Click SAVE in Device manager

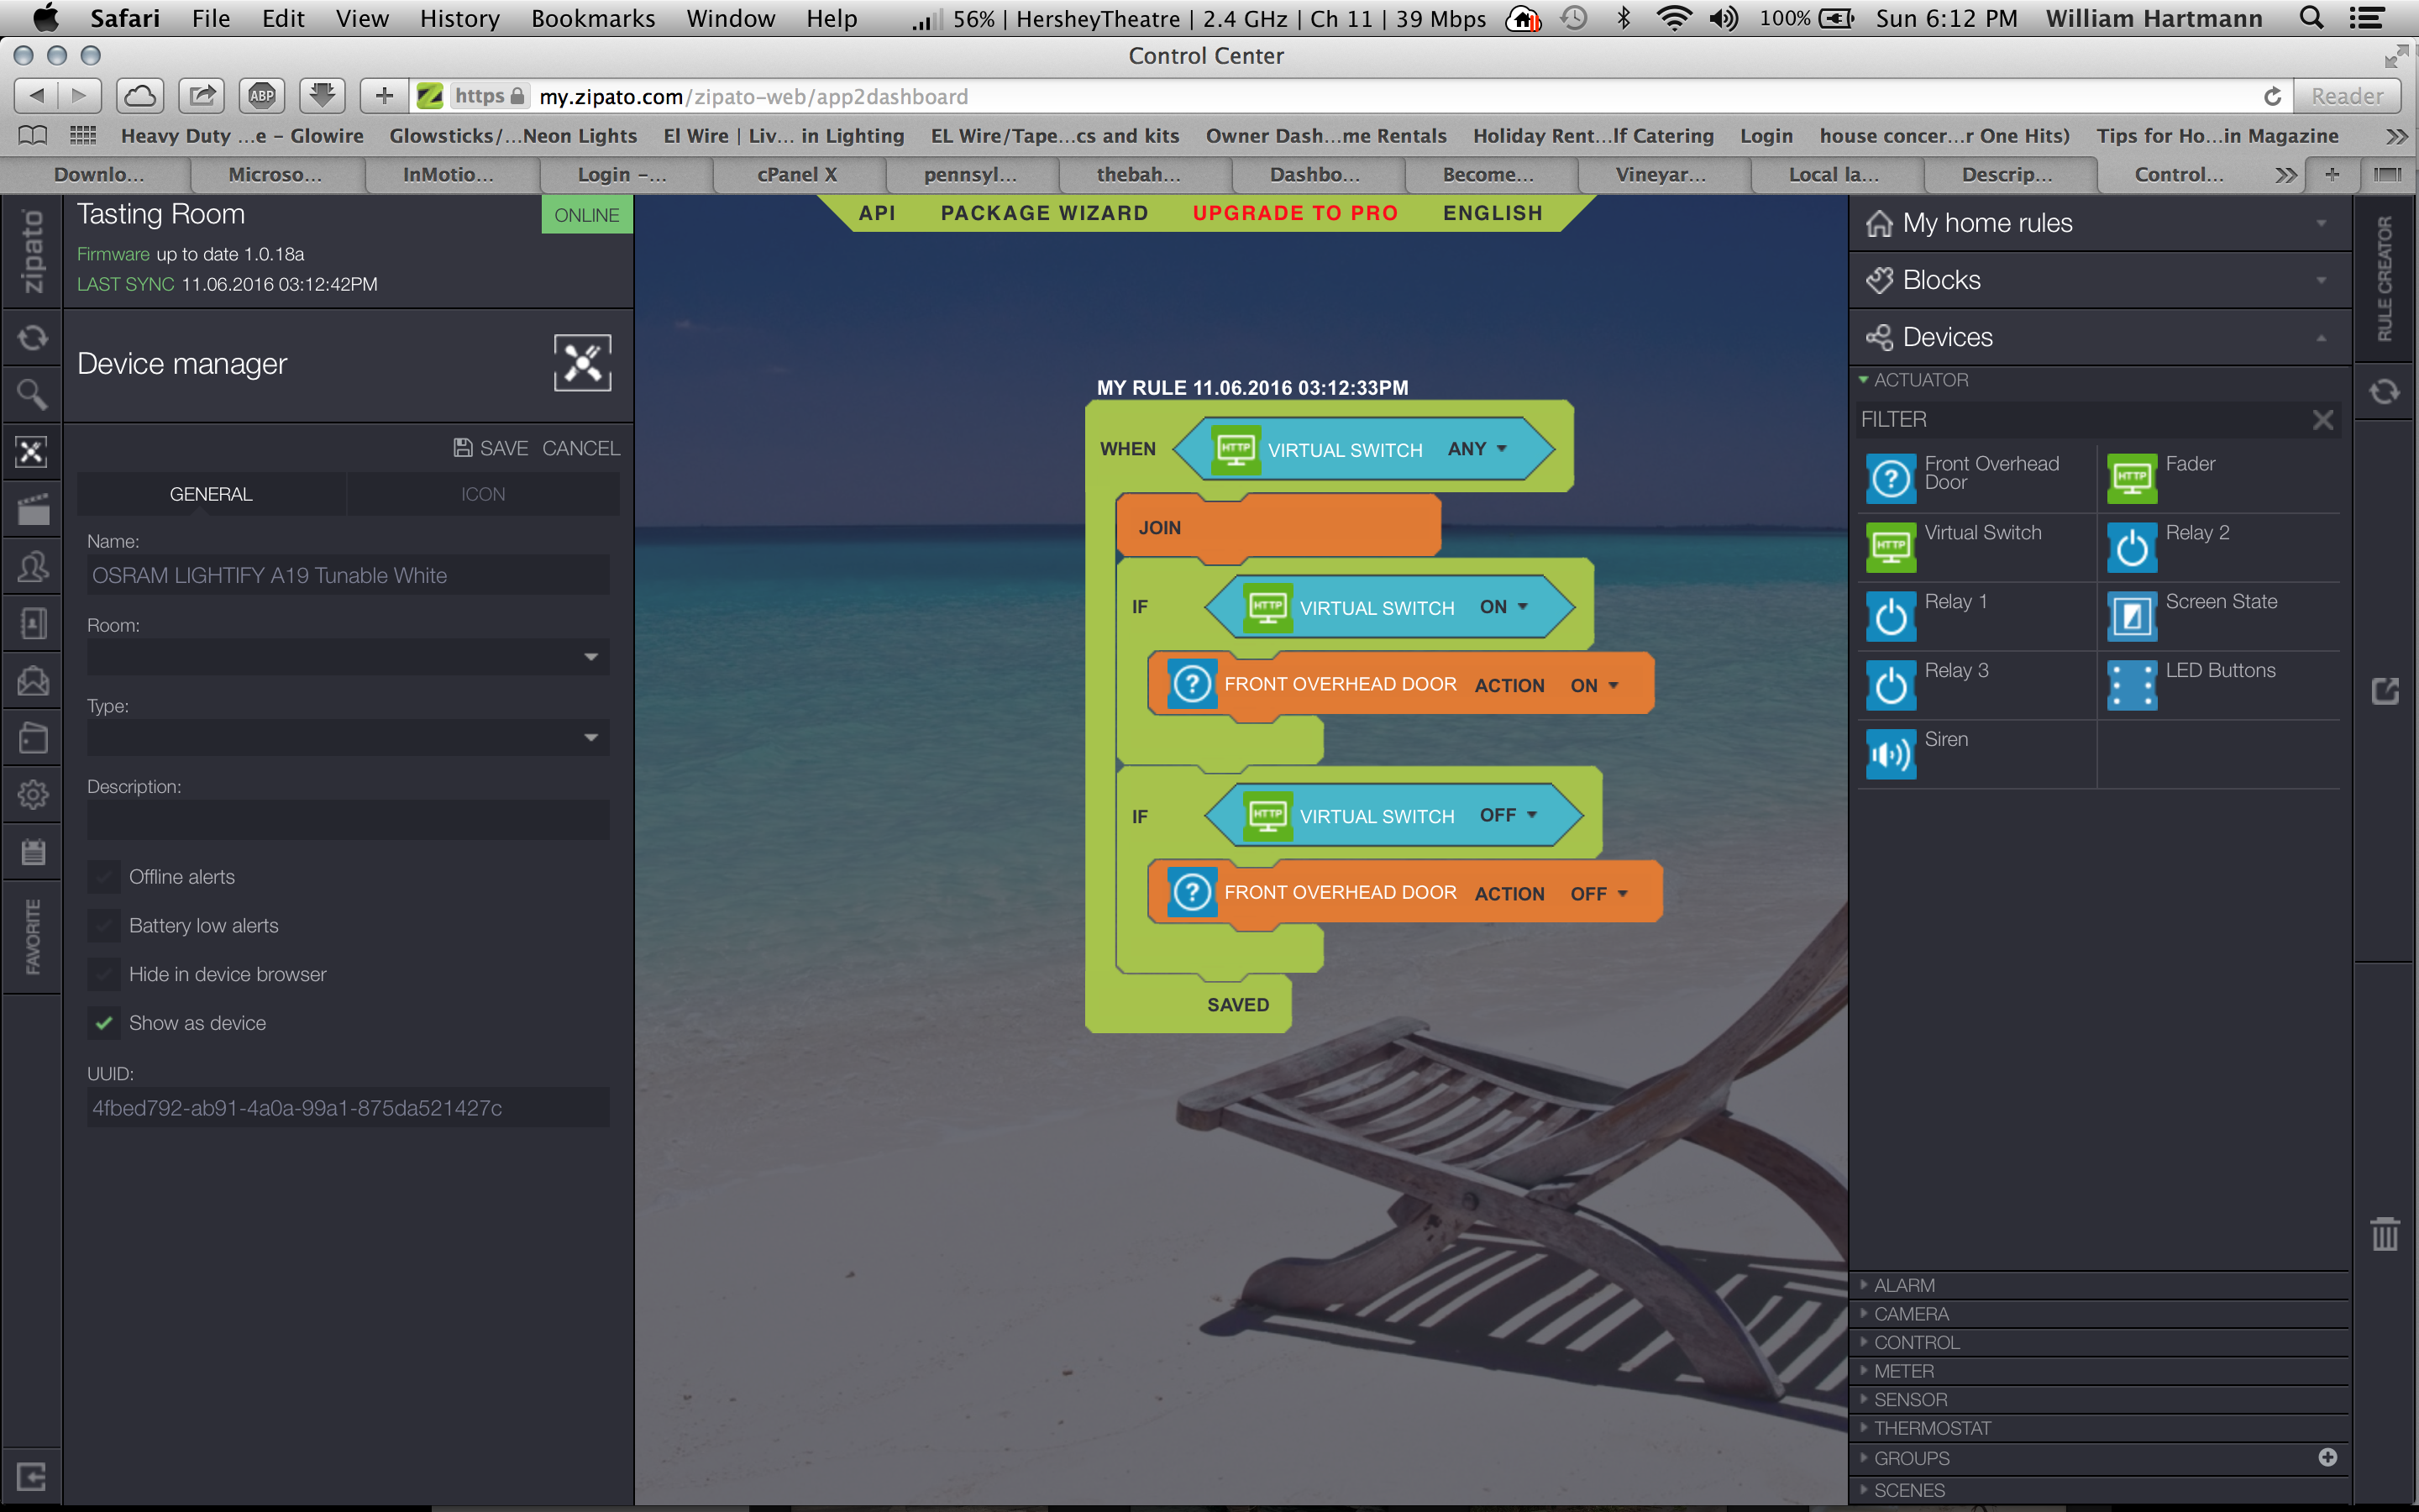click(x=491, y=448)
